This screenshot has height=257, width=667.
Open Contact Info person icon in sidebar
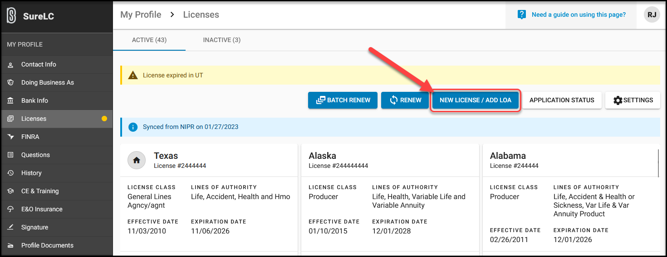[11, 65]
